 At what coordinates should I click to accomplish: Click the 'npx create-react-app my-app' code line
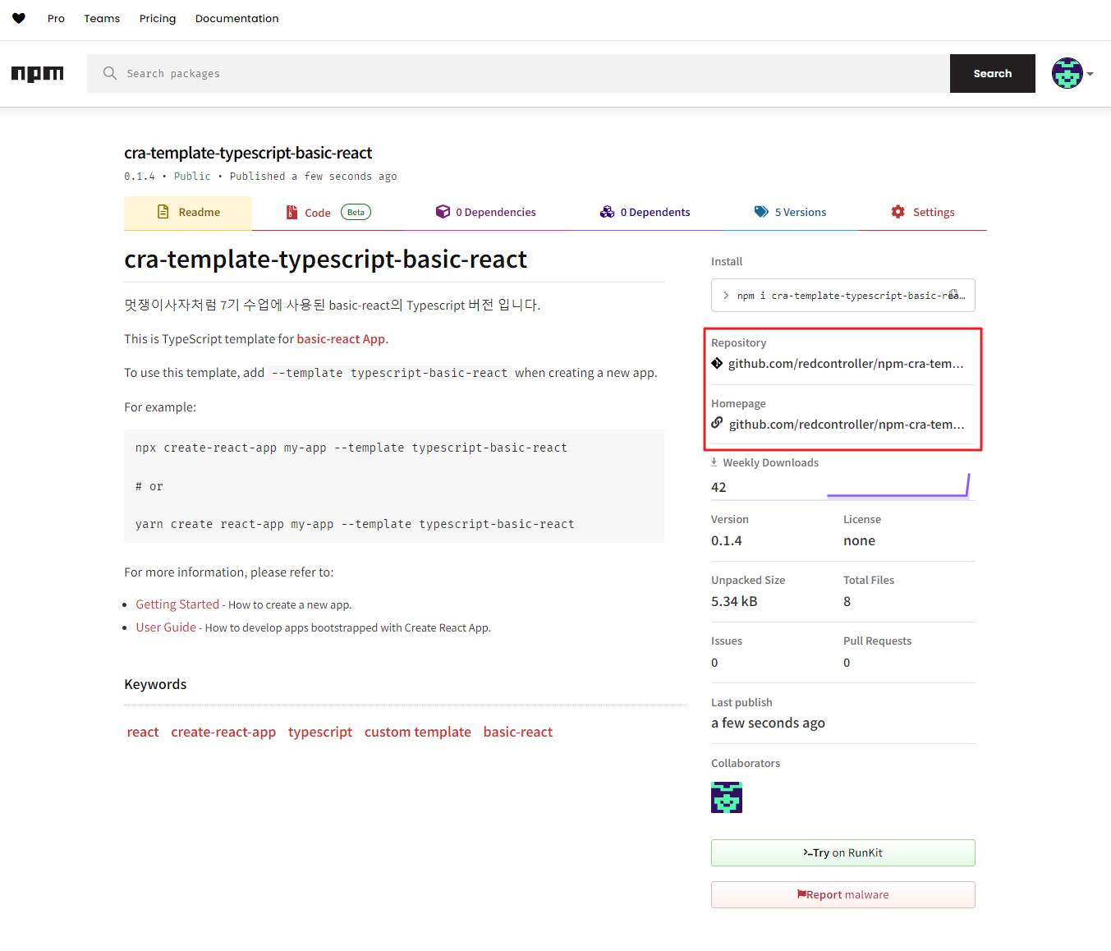(x=351, y=448)
